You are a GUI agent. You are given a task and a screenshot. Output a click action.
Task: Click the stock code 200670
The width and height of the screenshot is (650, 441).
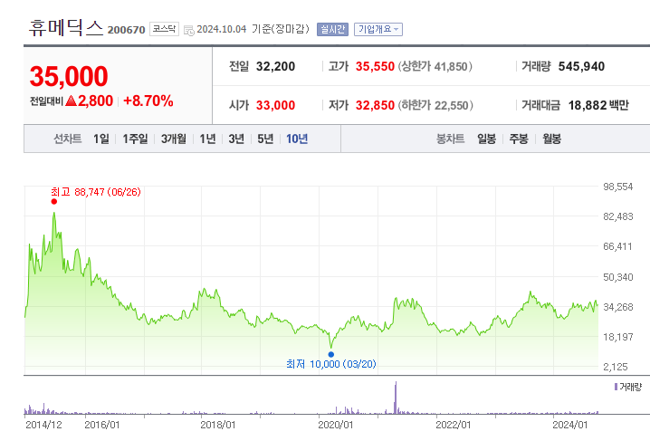point(126,30)
